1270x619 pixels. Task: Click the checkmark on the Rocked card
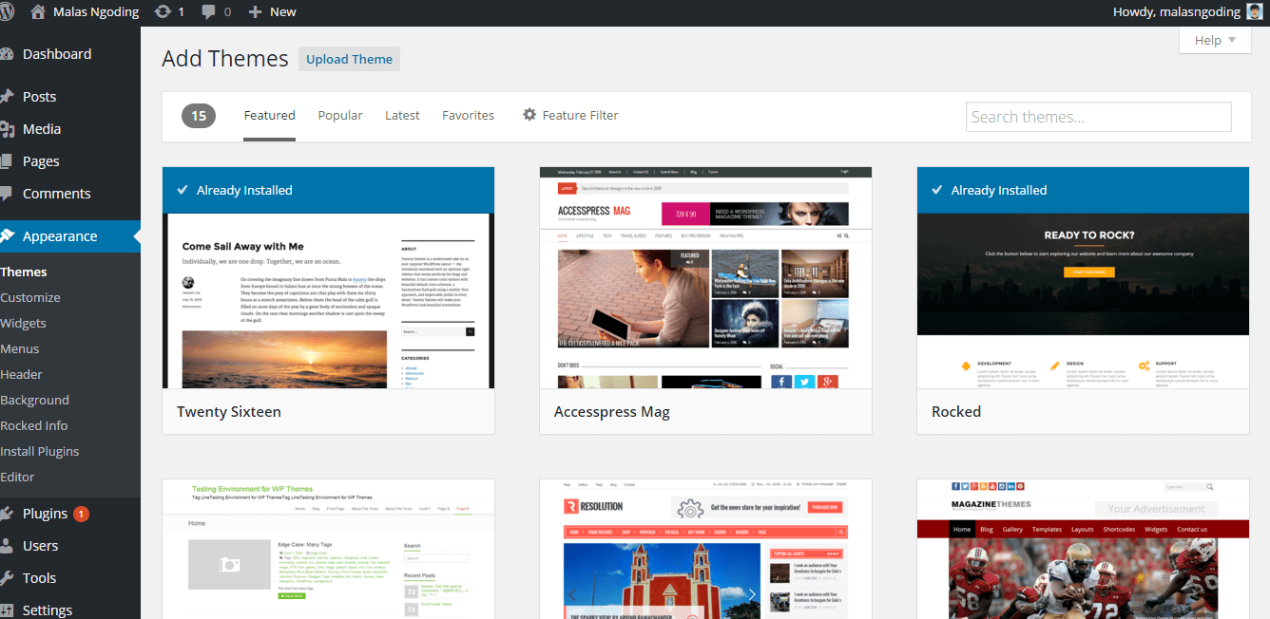937,190
